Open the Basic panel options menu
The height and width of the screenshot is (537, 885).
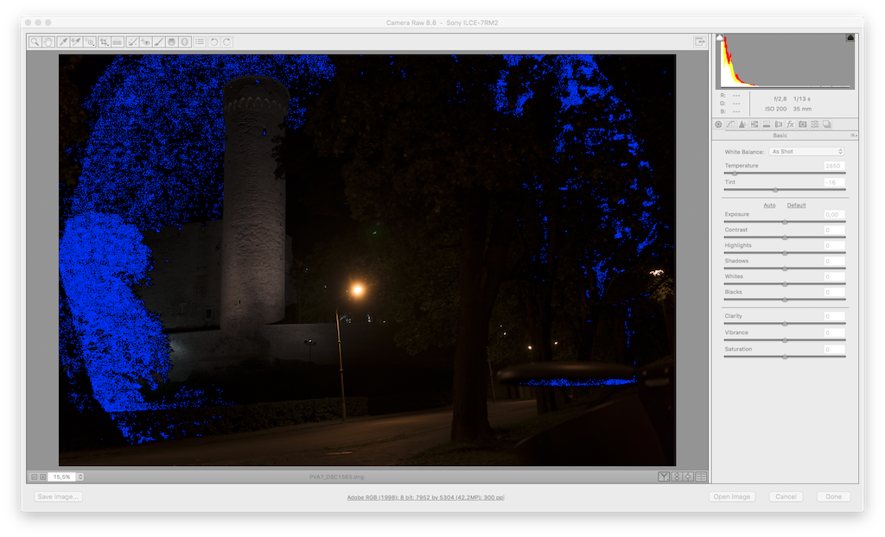pyautogui.click(x=853, y=136)
